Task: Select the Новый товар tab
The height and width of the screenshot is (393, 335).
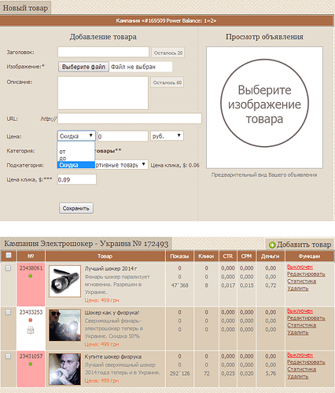Action: coord(25,8)
